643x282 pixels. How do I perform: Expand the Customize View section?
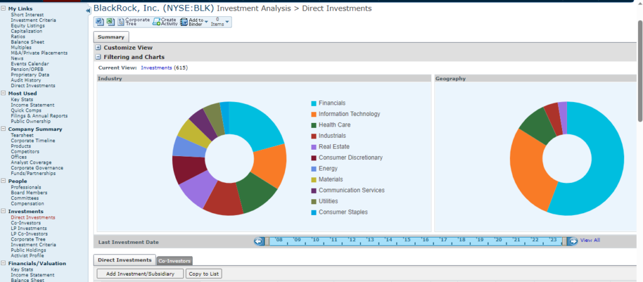tap(99, 48)
